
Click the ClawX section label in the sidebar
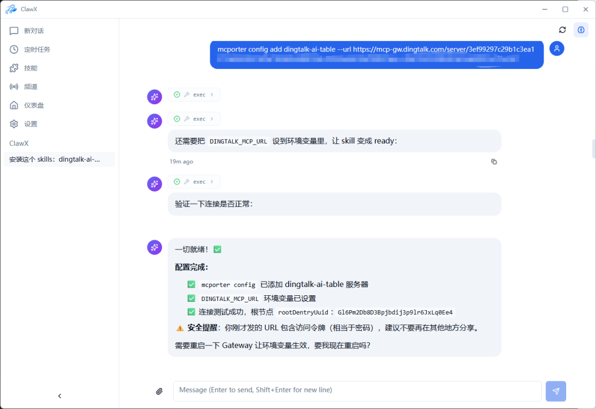(19, 144)
